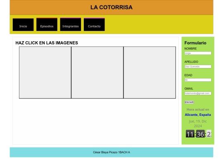Go to the Episodios page
The image size is (223, 167).
click(x=47, y=24)
